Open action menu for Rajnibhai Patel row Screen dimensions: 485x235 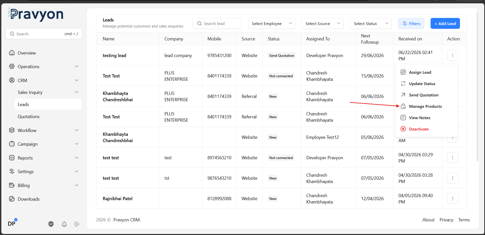coord(453,198)
